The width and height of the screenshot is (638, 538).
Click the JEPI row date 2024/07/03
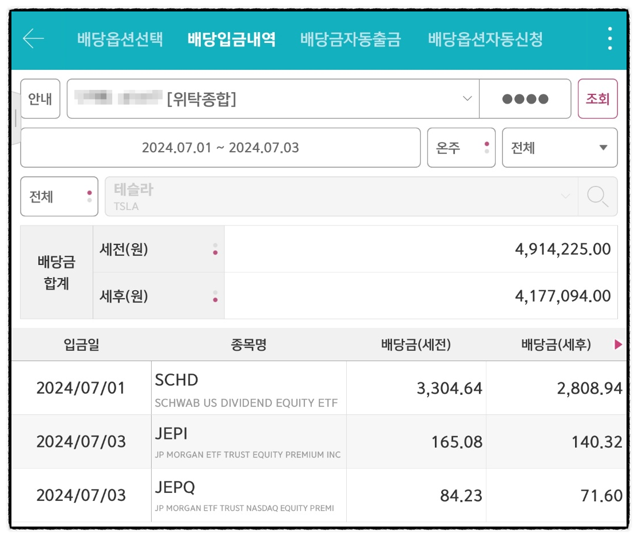coord(81,441)
